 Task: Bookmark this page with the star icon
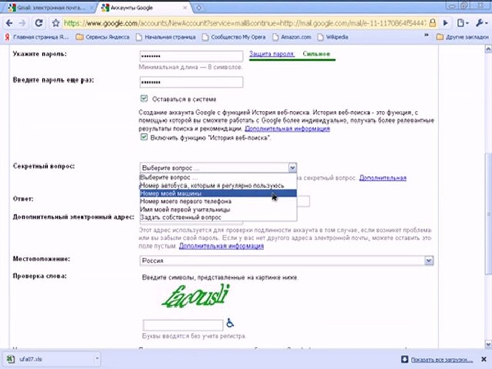pos(56,23)
